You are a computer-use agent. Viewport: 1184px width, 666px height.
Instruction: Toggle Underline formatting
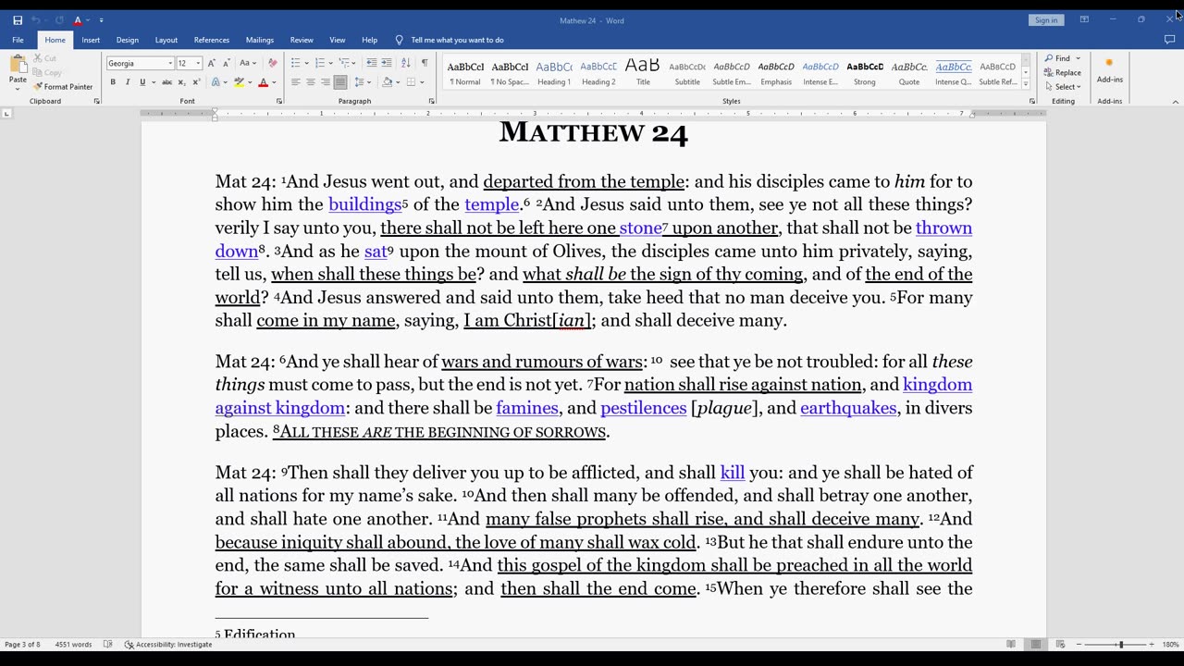[142, 82]
